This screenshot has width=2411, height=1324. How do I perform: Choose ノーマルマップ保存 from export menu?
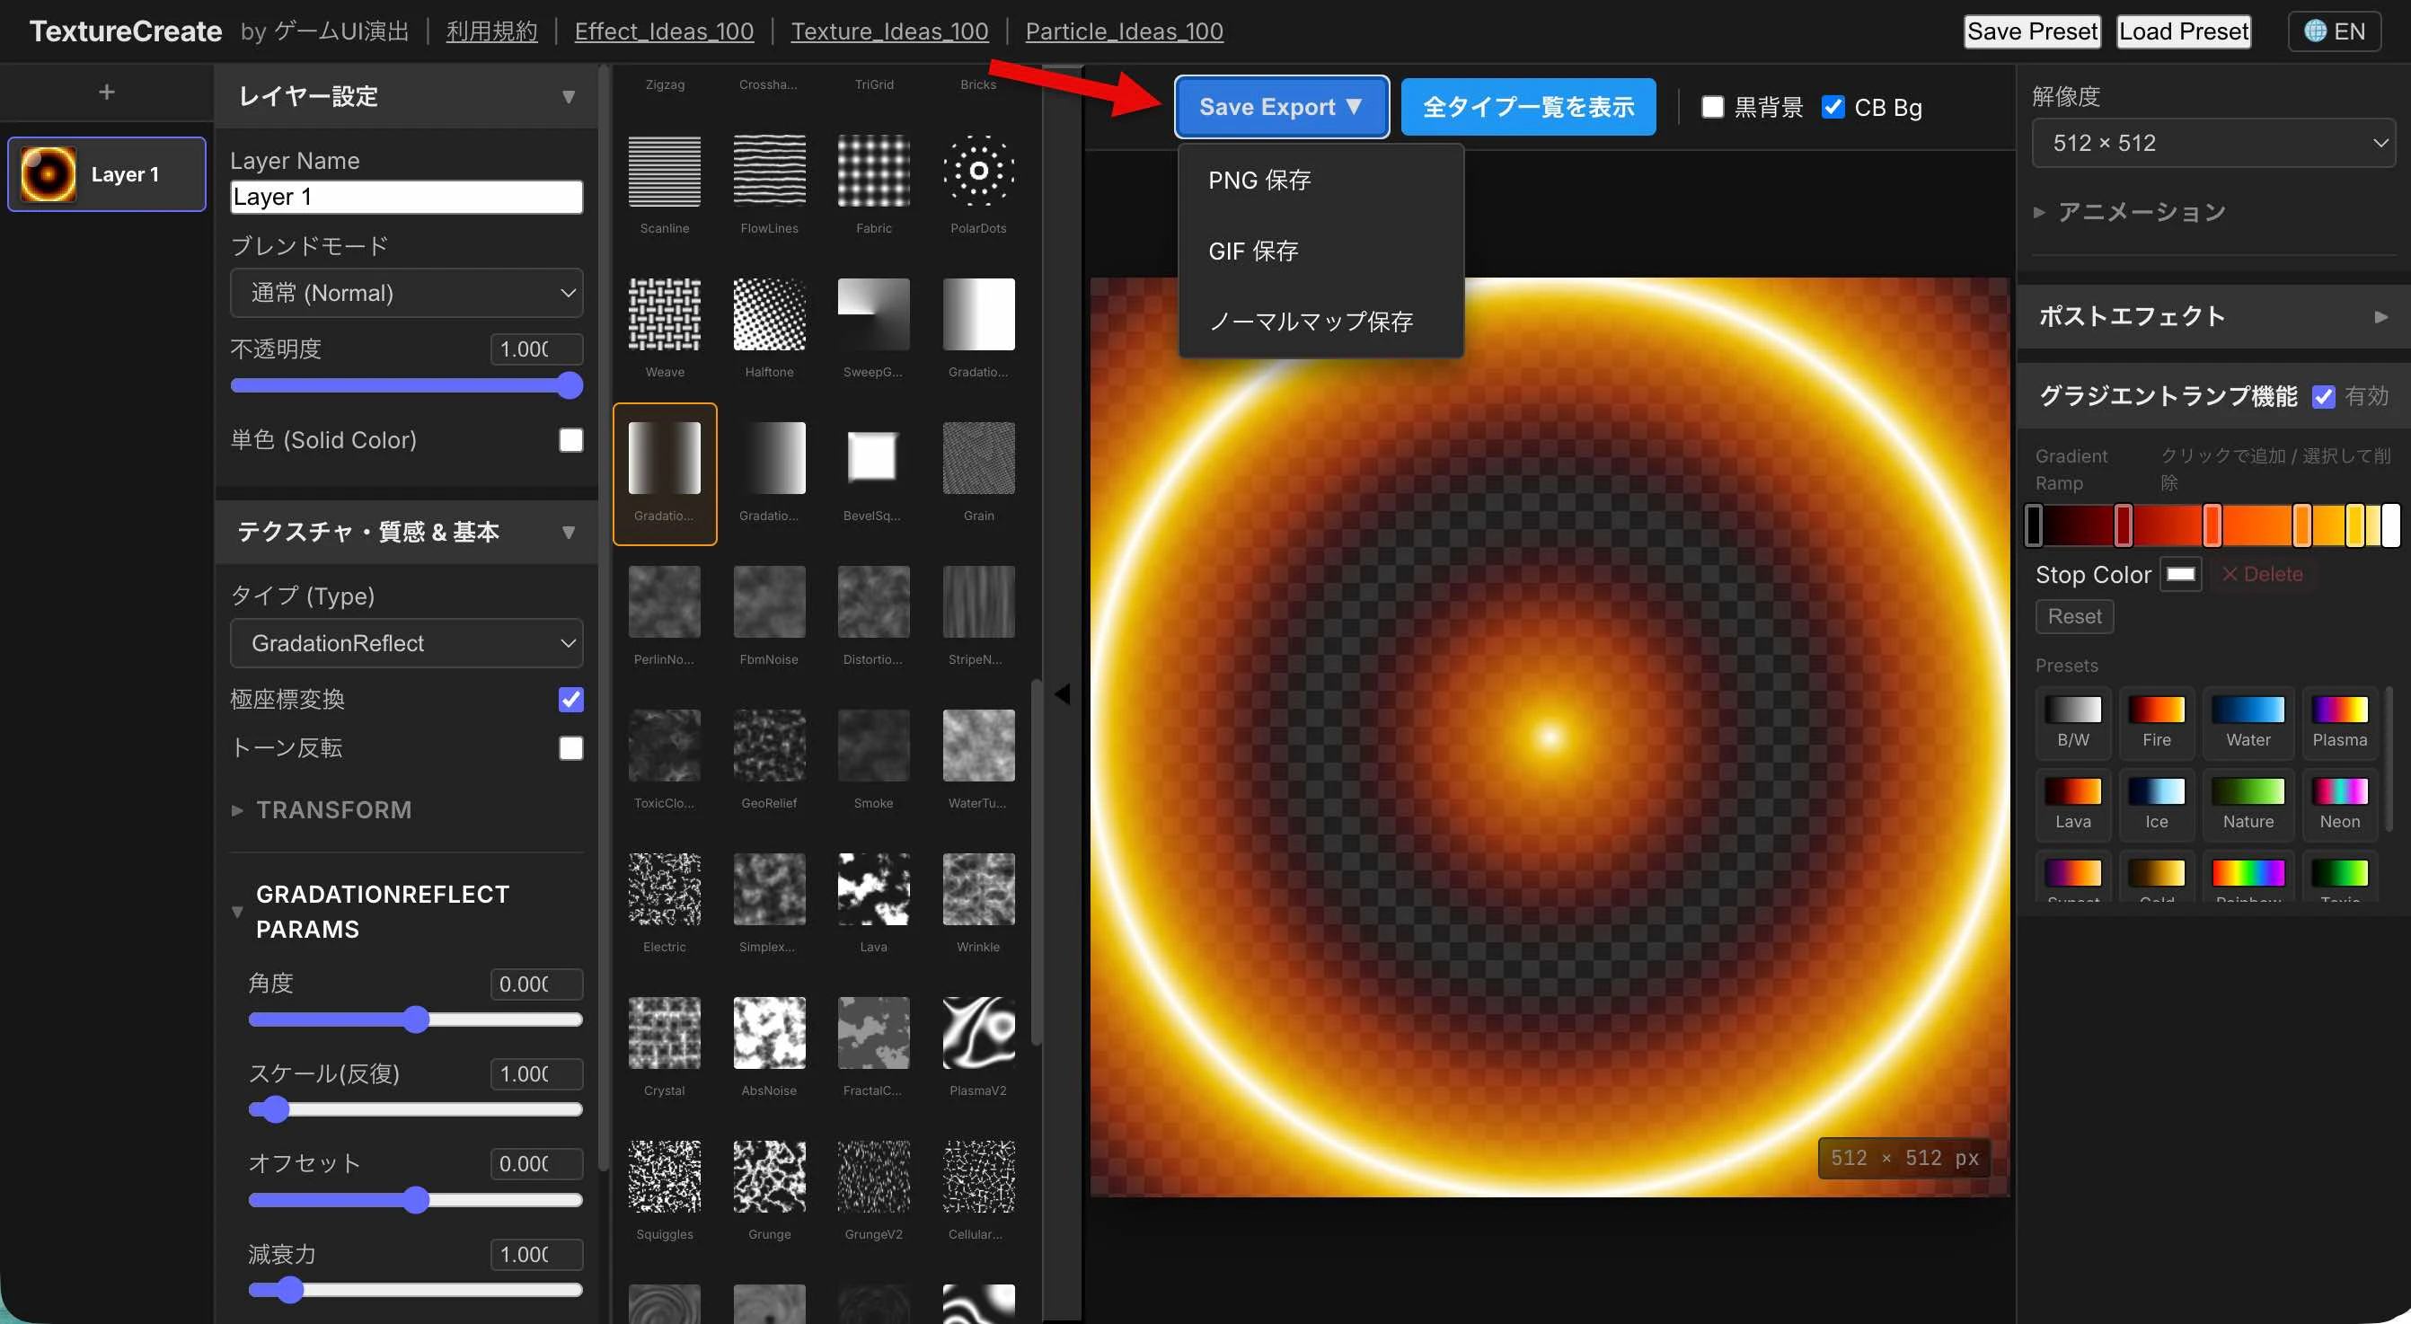click(x=1320, y=322)
